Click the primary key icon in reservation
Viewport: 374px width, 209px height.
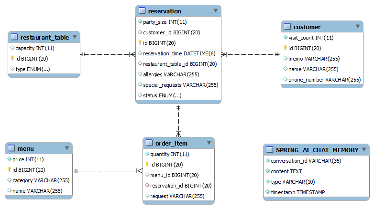pos(140,43)
